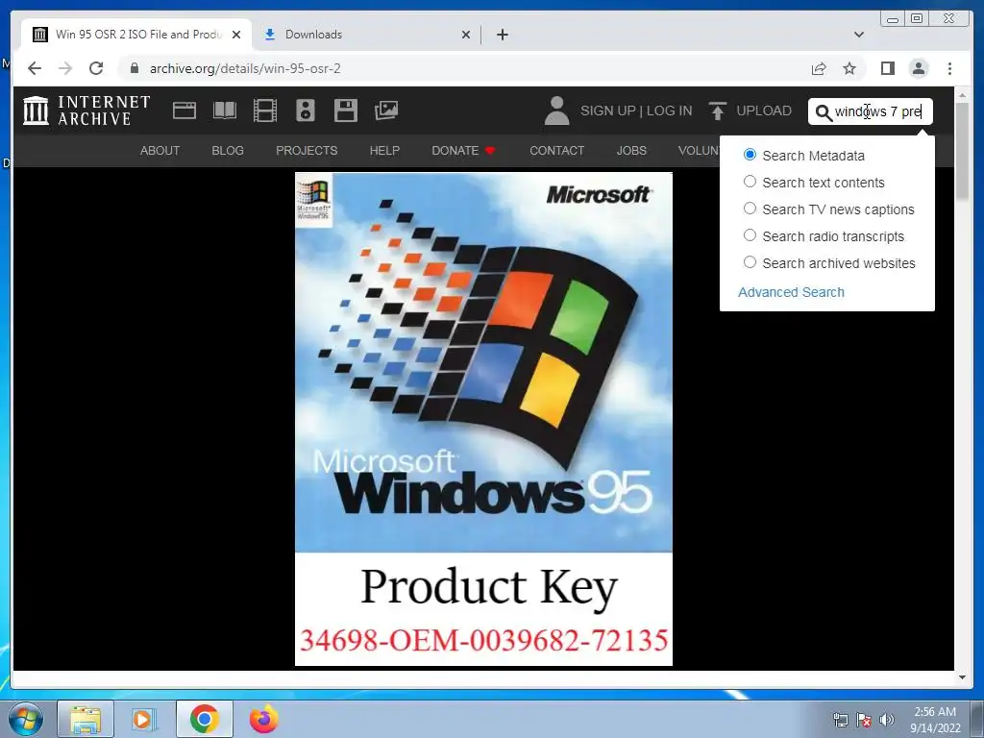Click the Windows Start orb
Screen dimensions: 984x738
pos(26,719)
